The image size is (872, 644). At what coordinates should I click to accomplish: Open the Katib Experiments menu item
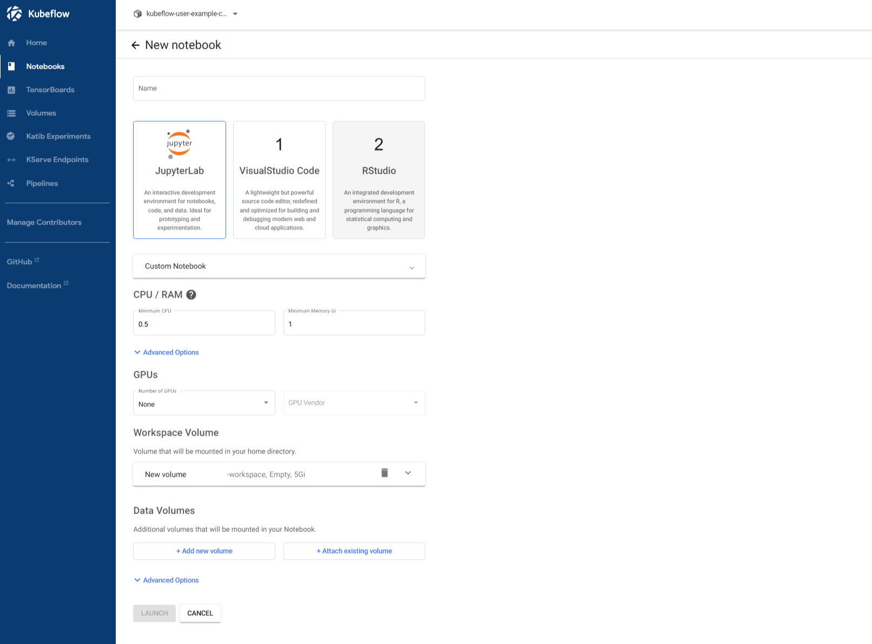point(58,136)
